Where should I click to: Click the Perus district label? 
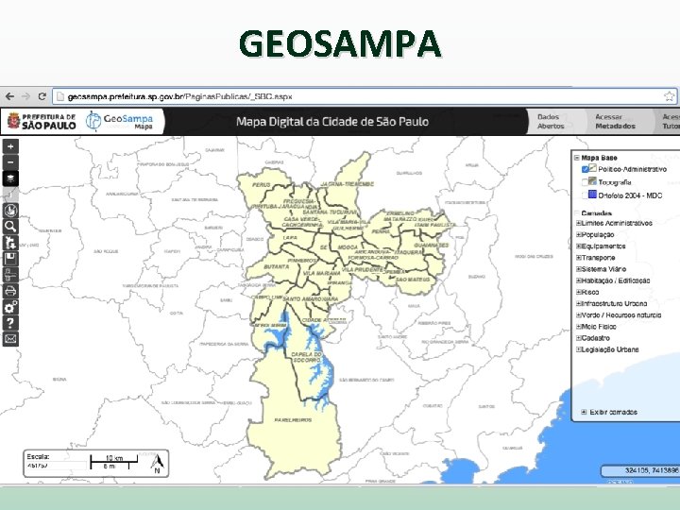coord(261,185)
